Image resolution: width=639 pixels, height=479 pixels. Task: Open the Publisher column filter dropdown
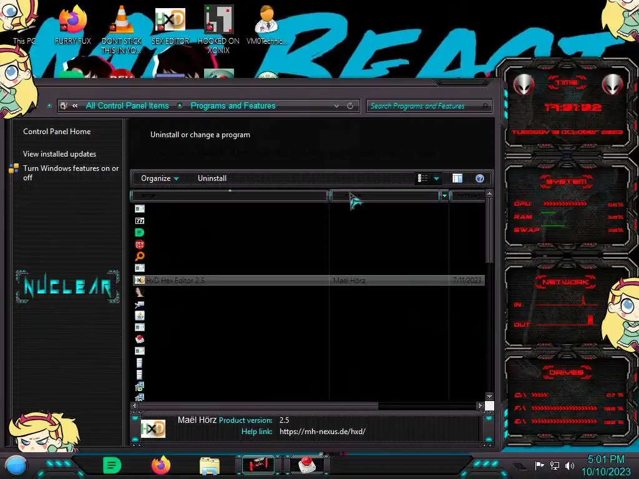pos(444,196)
